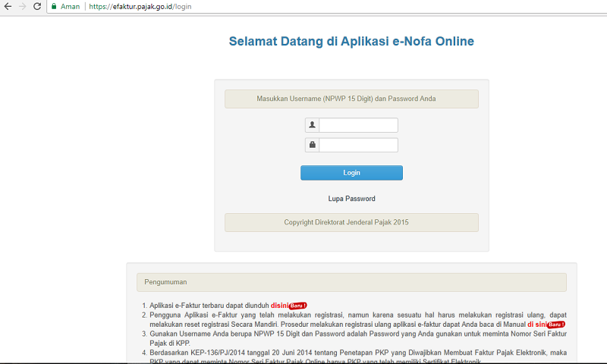Click the browser forward arrow

[x=22, y=6]
